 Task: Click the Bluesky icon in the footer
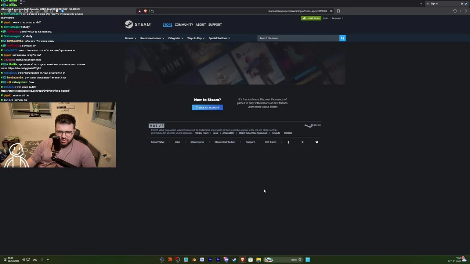[317, 142]
